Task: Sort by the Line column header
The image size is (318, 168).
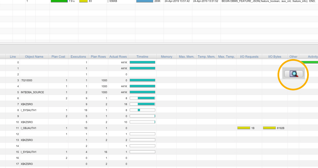Action: click(x=13, y=57)
